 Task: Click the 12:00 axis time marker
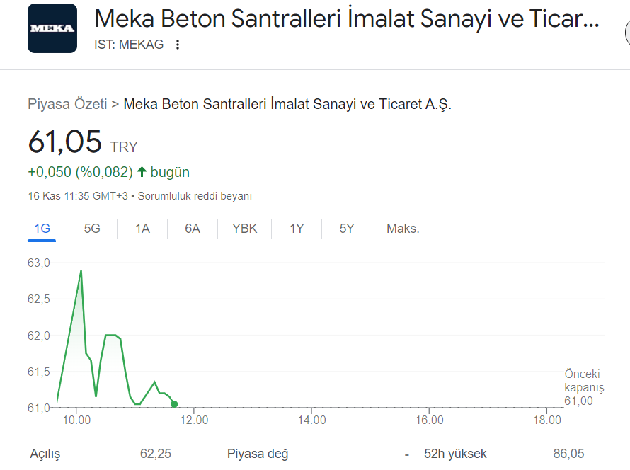194,420
